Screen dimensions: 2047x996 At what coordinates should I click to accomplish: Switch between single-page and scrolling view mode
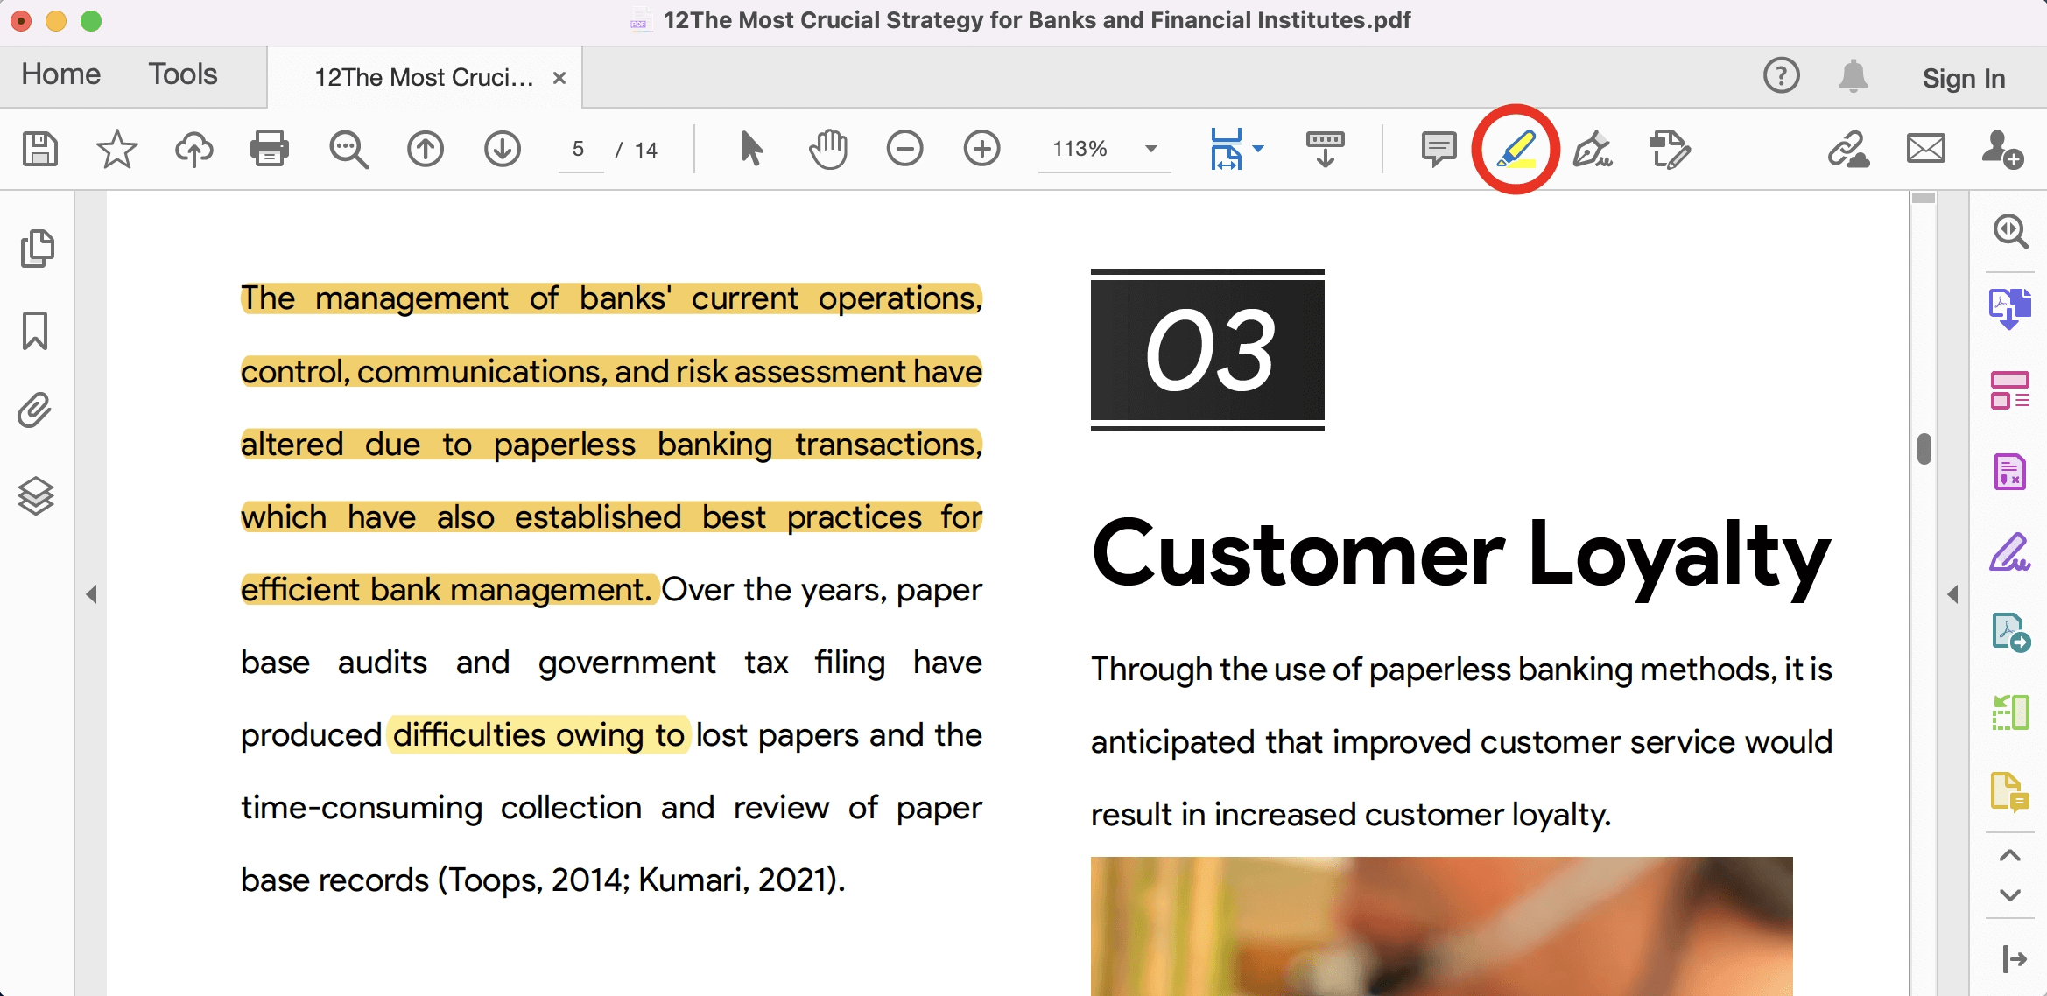pyautogui.click(x=1324, y=149)
